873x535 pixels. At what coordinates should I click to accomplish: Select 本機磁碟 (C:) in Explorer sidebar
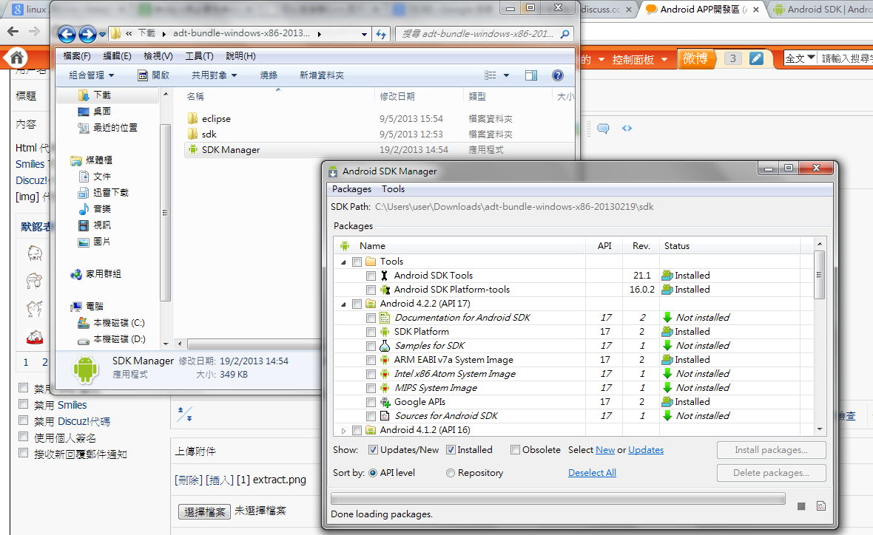(111, 323)
